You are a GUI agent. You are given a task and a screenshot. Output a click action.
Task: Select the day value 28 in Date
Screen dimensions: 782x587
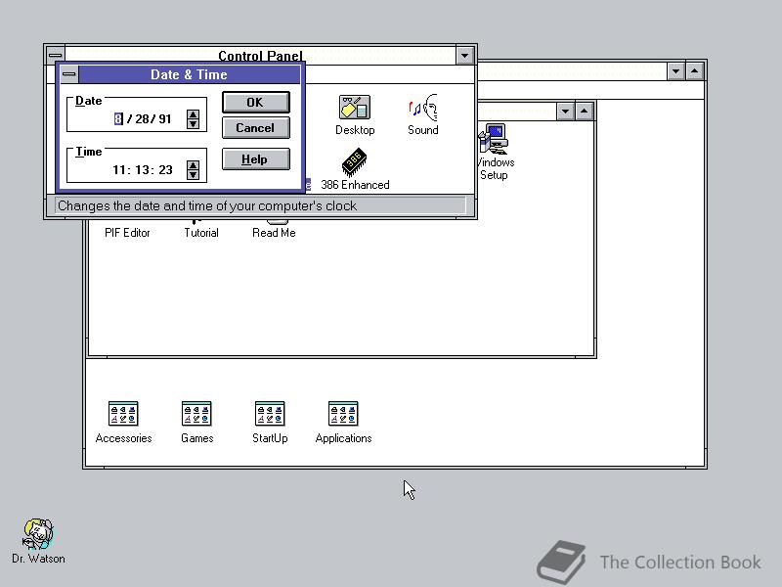tap(142, 118)
